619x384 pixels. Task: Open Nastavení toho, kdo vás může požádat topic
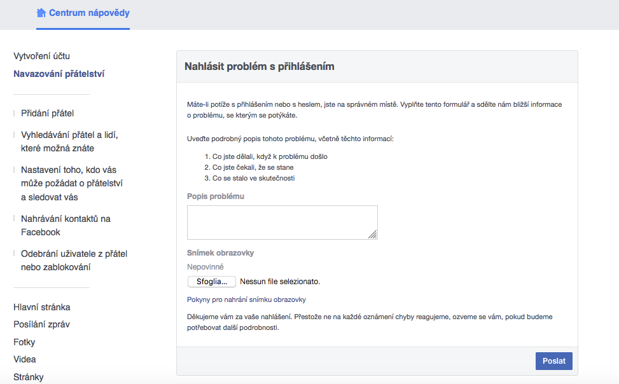[72, 184]
